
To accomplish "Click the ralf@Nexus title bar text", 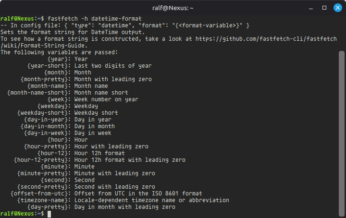I will (173, 8).
